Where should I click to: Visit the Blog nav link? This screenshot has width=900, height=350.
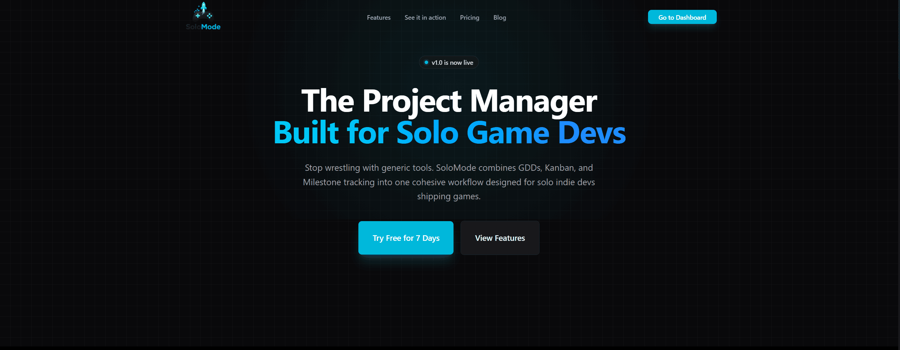[x=499, y=18]
